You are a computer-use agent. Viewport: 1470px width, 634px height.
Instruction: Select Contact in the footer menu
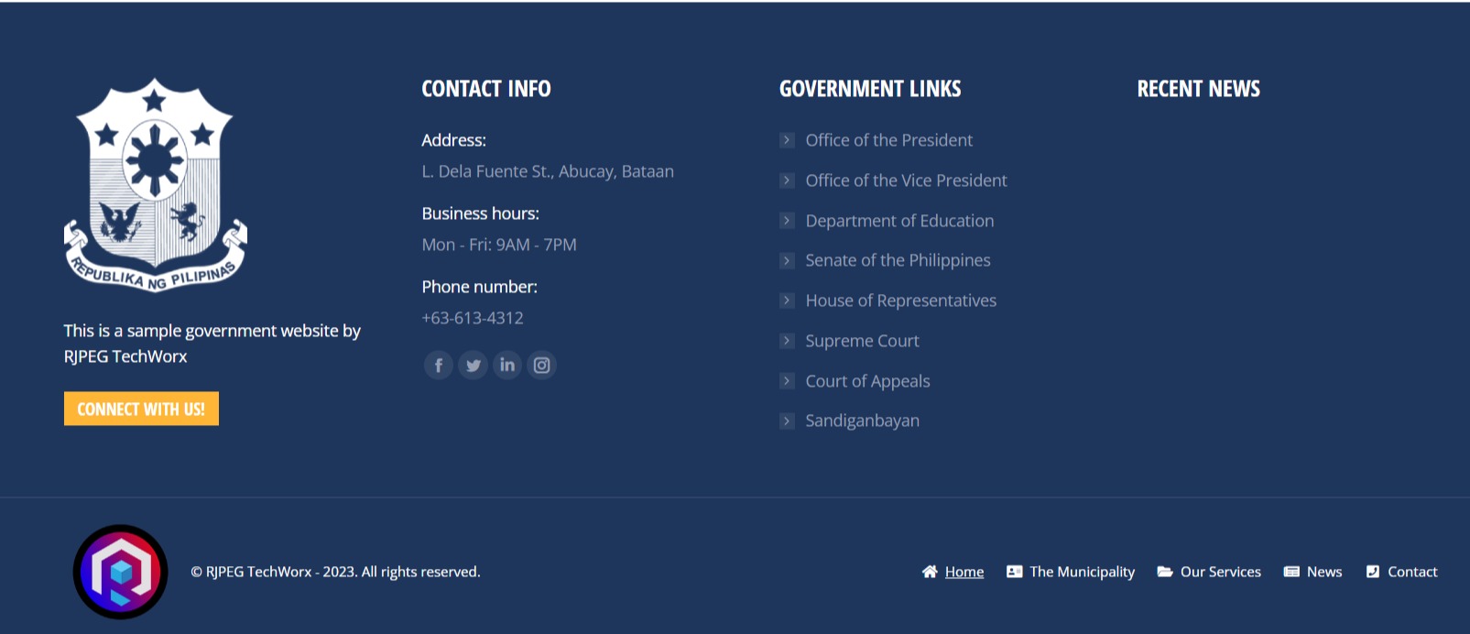point(1411,572)
